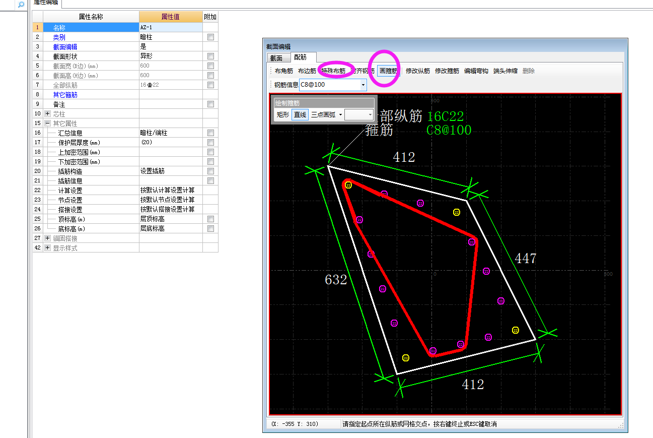Click the 截面编辑 property link

(x=65, y=46)
